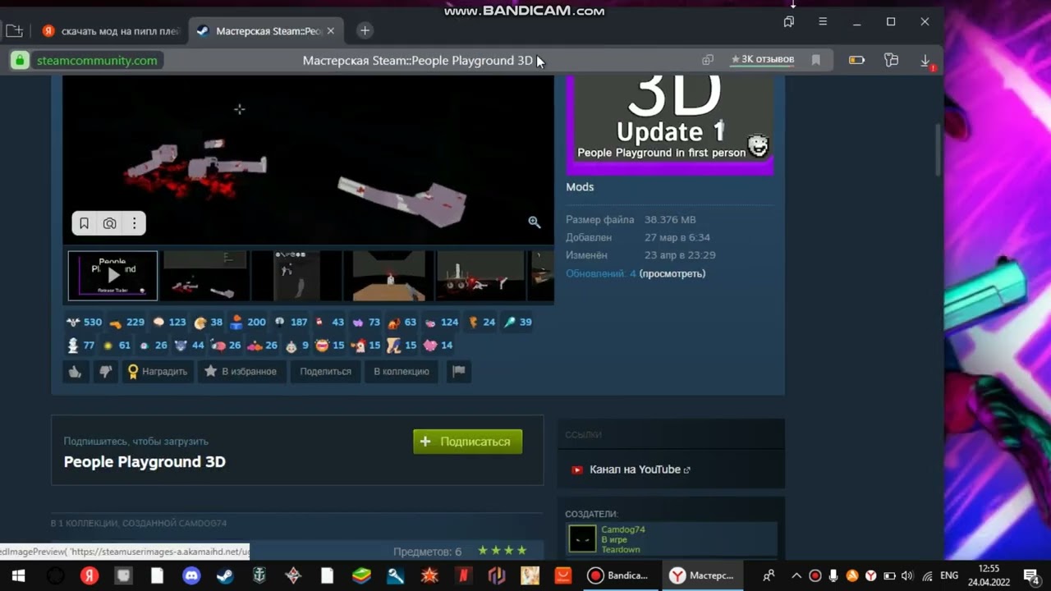Click the steamcommunity.com address field
Viewport: 1051px width, 591px height.
coord(97,61)
